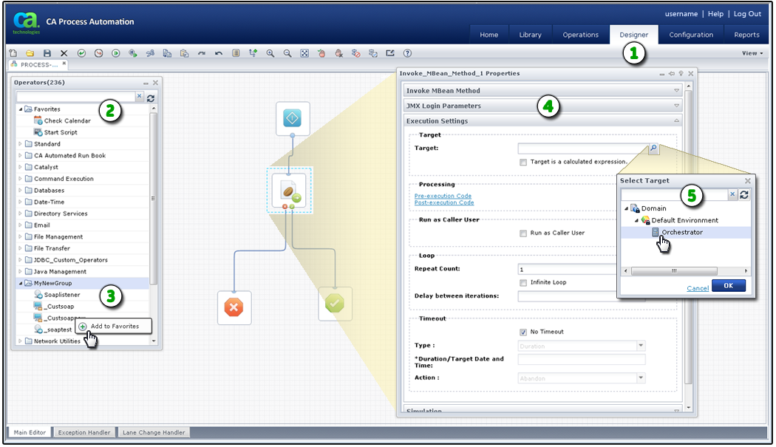The width and height of the screenshot is (776, 447).
Task: Open the Library tab
Action: pyautogui.click(x=530, y=34)
